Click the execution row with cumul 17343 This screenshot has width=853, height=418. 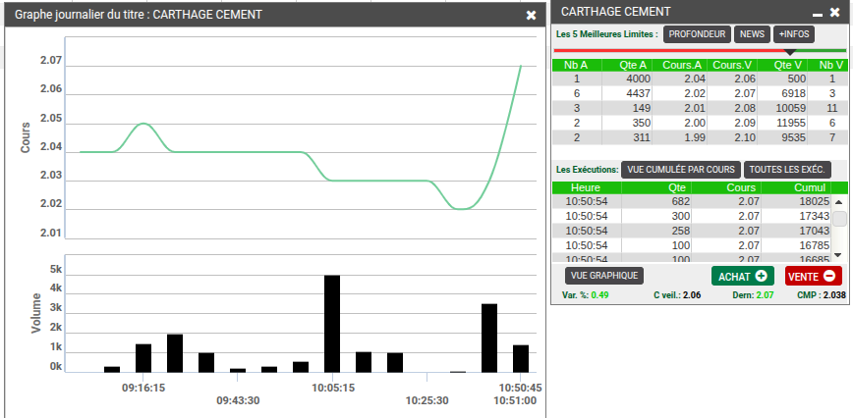click(x=693, y=216)
